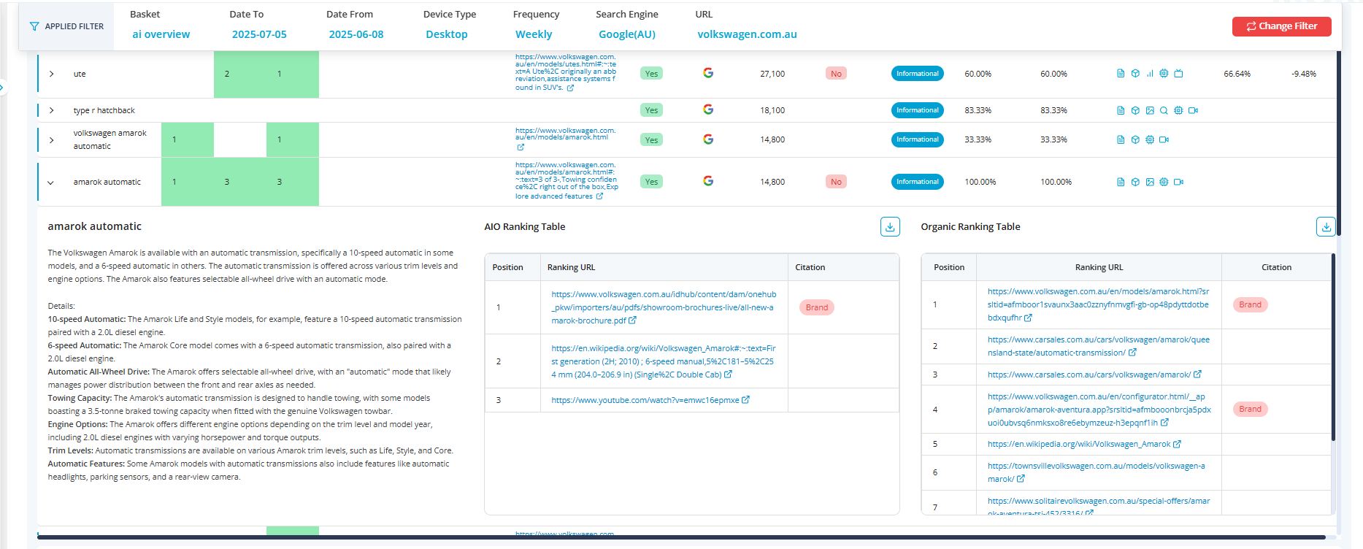Click the bar chart icon in the ute row
1363x549 pixels.
(1150, 74)
